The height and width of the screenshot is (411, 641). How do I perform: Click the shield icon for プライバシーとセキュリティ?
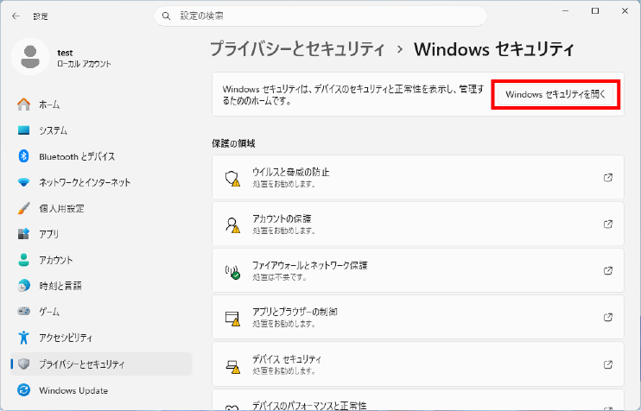pyautogui.click(x=23, y=364)
